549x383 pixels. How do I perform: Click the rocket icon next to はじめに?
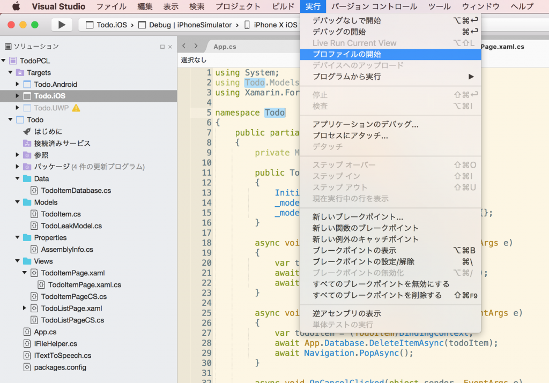(27, 131)
